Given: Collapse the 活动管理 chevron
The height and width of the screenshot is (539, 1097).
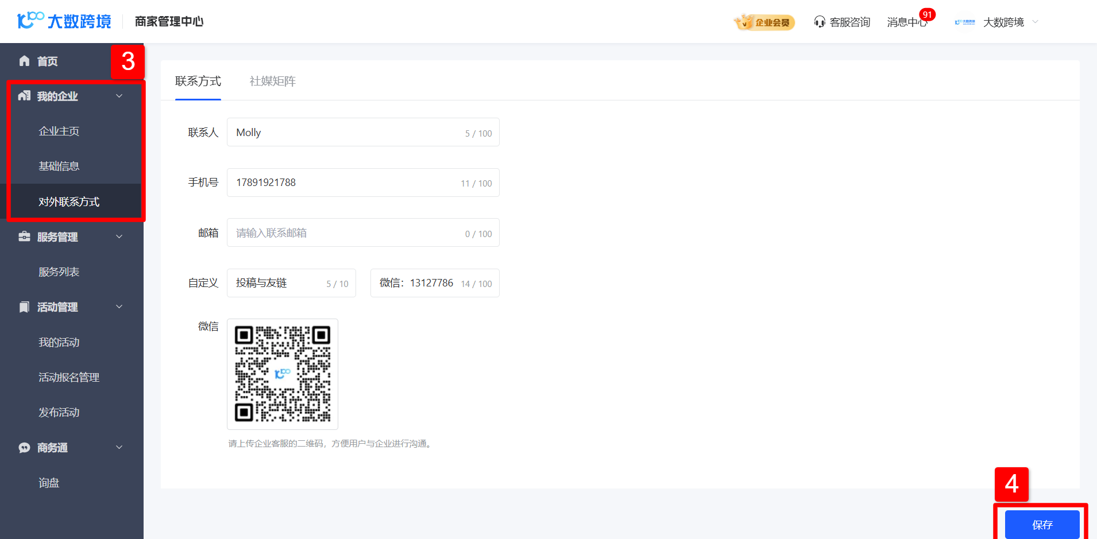Looking at the screenshot, I should 119,307.
